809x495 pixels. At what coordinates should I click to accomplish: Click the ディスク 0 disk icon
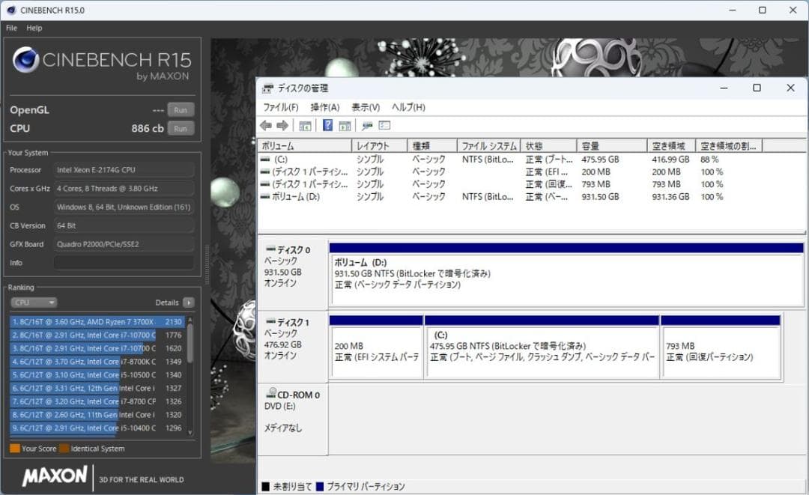click(x=271, y=249)
